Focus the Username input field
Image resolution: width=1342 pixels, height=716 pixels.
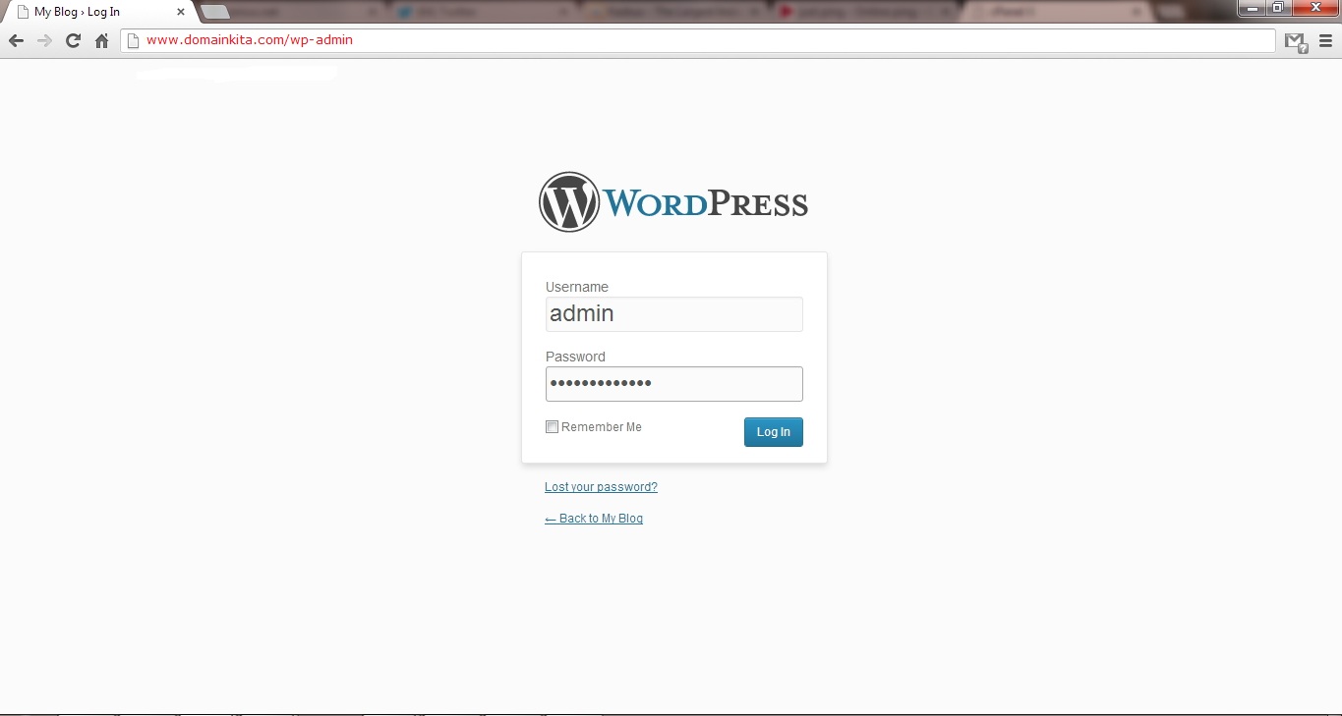click(673, 314)
